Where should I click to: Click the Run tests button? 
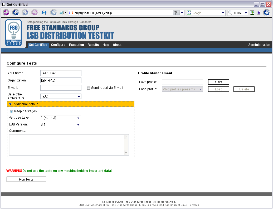pos(26,179)
